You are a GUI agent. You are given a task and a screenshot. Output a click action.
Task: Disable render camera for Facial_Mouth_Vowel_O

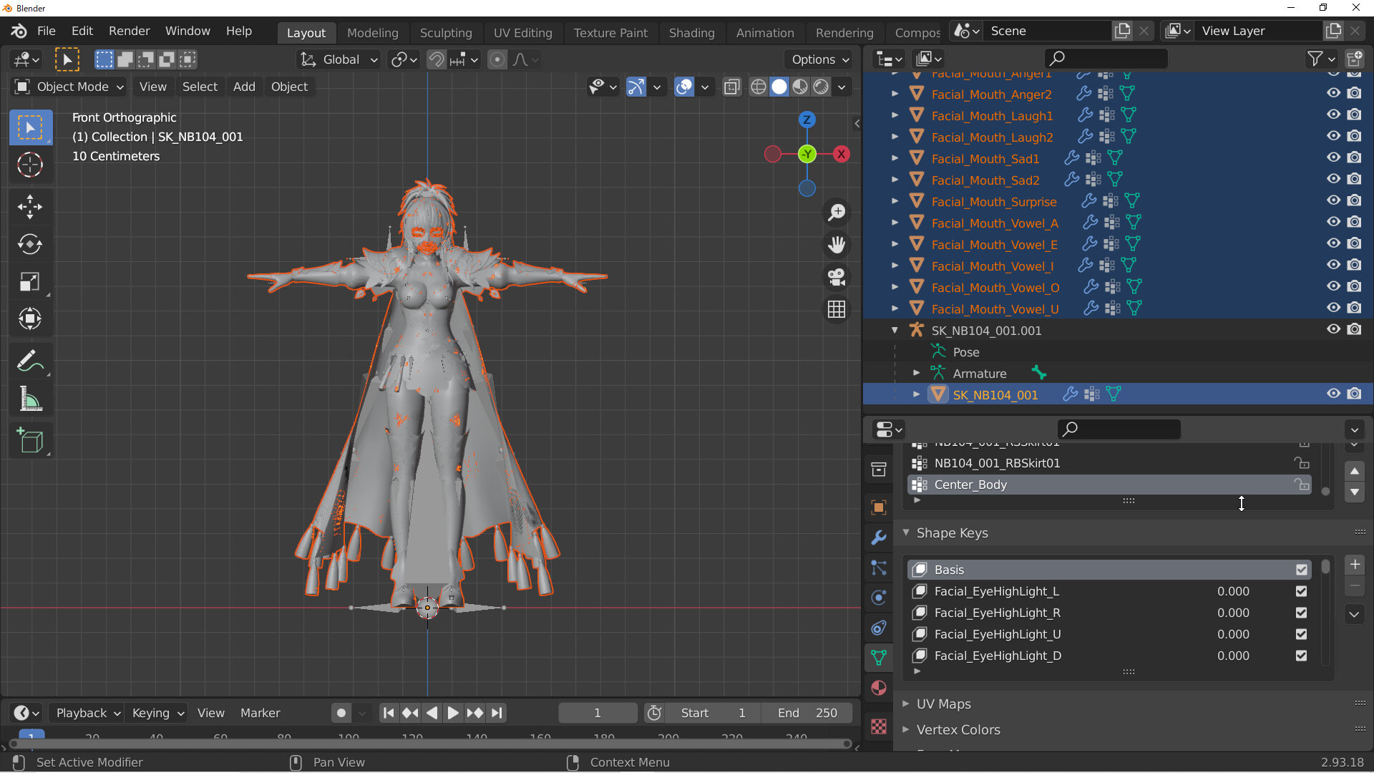[1354, 286]
